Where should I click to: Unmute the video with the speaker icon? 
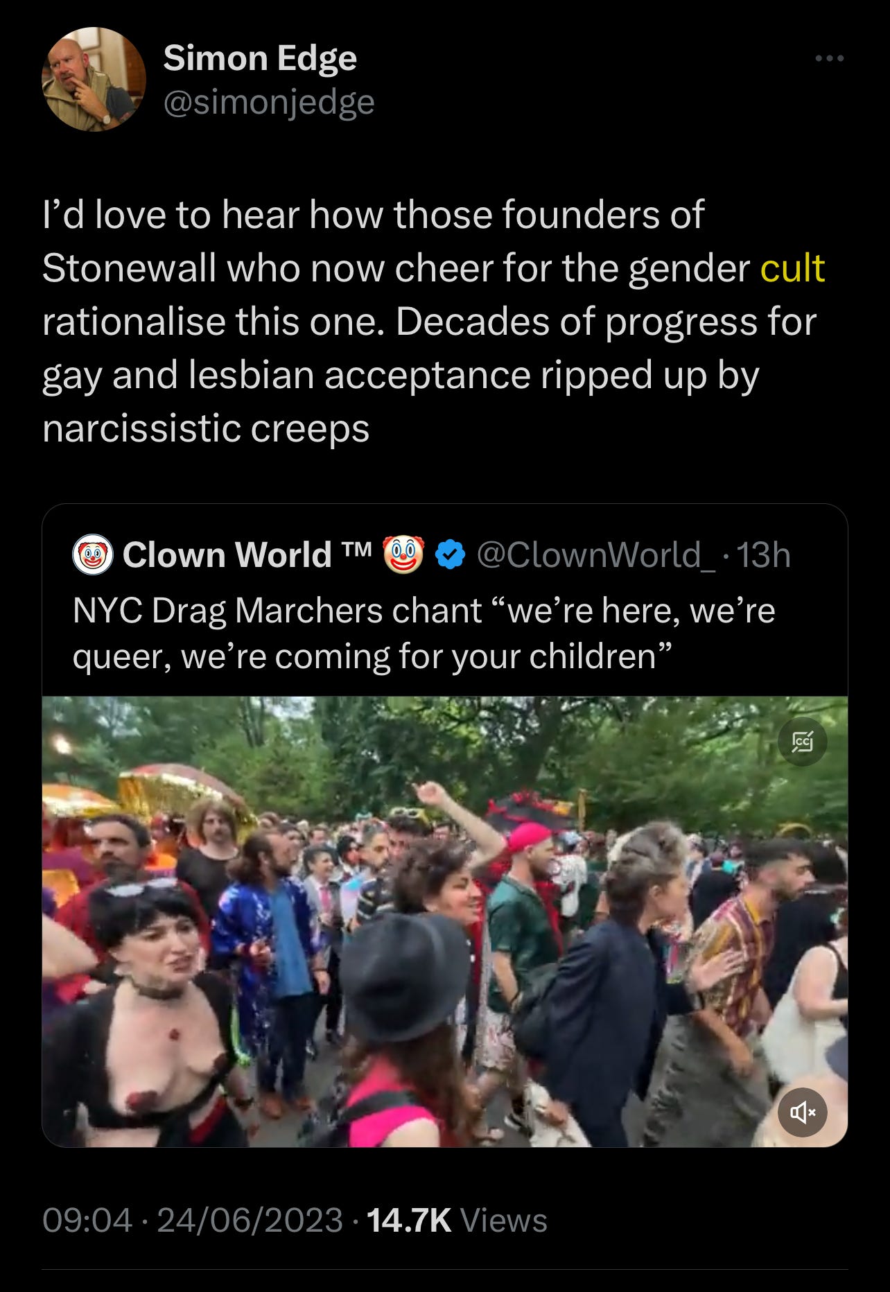click(x=803, y=1113)
